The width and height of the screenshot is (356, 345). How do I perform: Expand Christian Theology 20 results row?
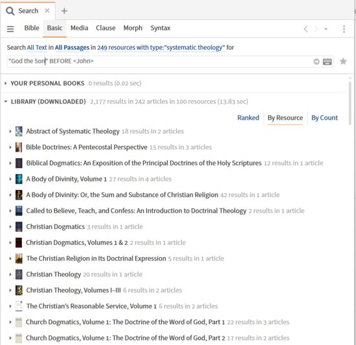(x=10, y=275)
